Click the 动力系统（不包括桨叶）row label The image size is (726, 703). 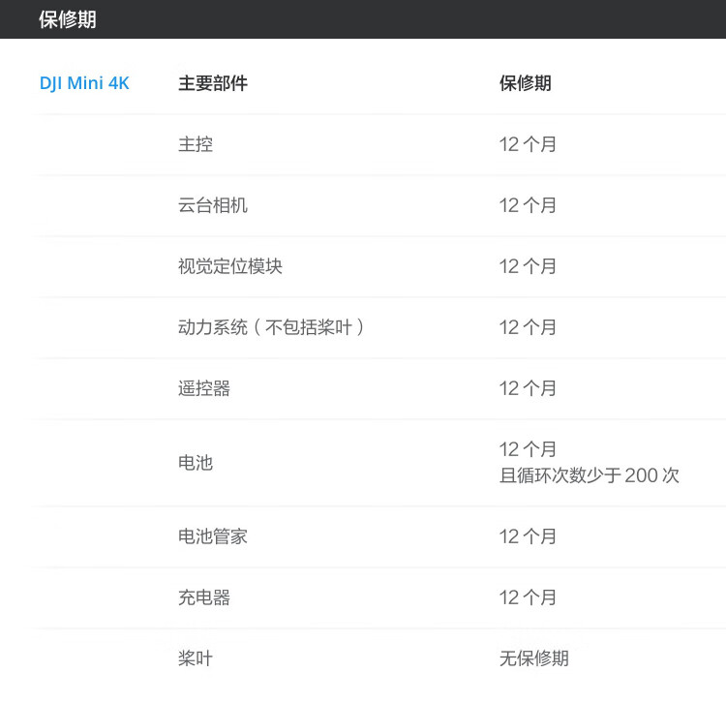click(272, 327)
